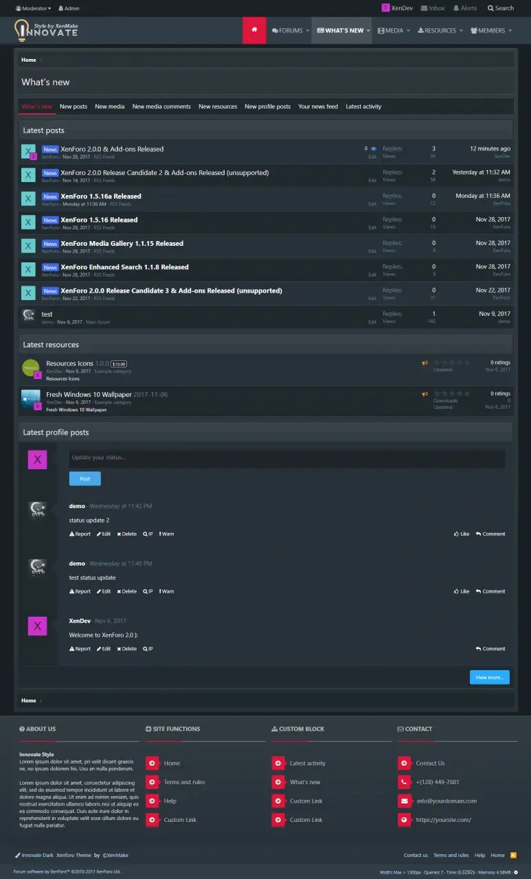Image resolution: width=531 pixels, height=879 pixels.
Task: Open Your news feed tab
Action: [x=318, y=106]
